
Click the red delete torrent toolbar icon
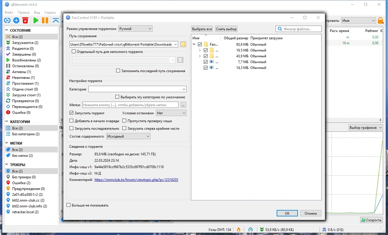point(26,20)
